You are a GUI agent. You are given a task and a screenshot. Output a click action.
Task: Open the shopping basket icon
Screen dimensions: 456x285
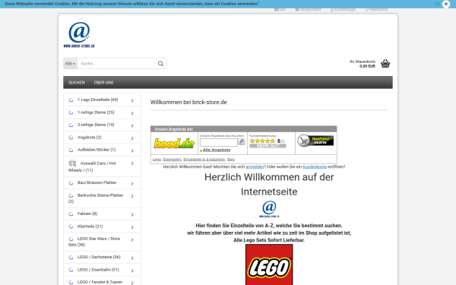pos(385,63)
